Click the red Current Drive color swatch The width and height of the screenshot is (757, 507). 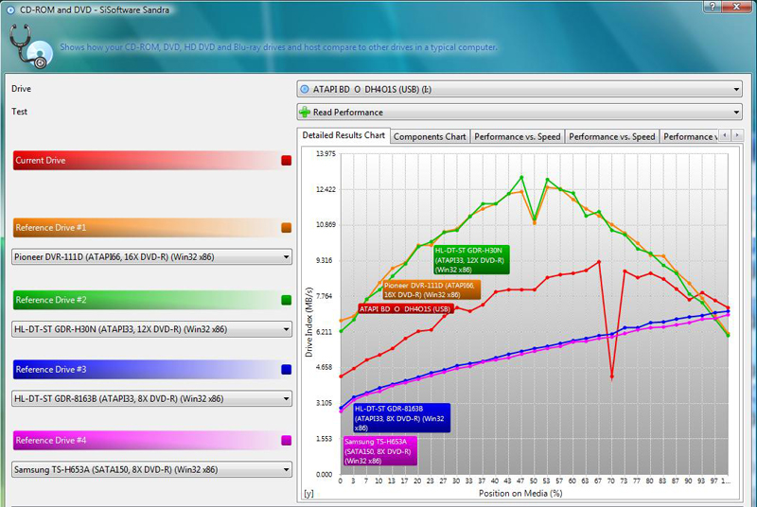point(287,161)
